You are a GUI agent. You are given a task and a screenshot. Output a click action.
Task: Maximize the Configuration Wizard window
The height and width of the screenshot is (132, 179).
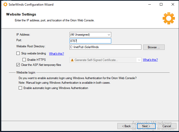click(161, 4)
